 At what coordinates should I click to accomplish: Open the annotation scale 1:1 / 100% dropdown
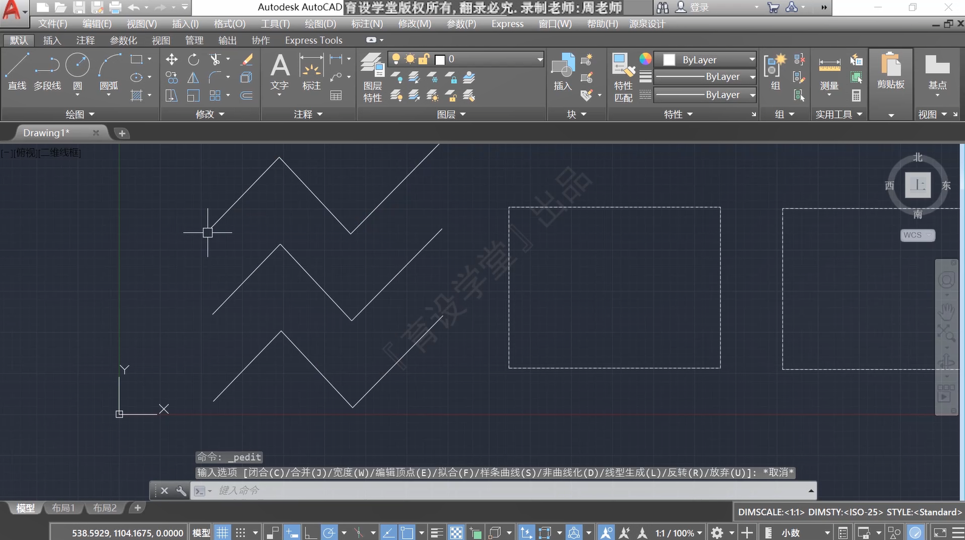(x=679, y=533)
